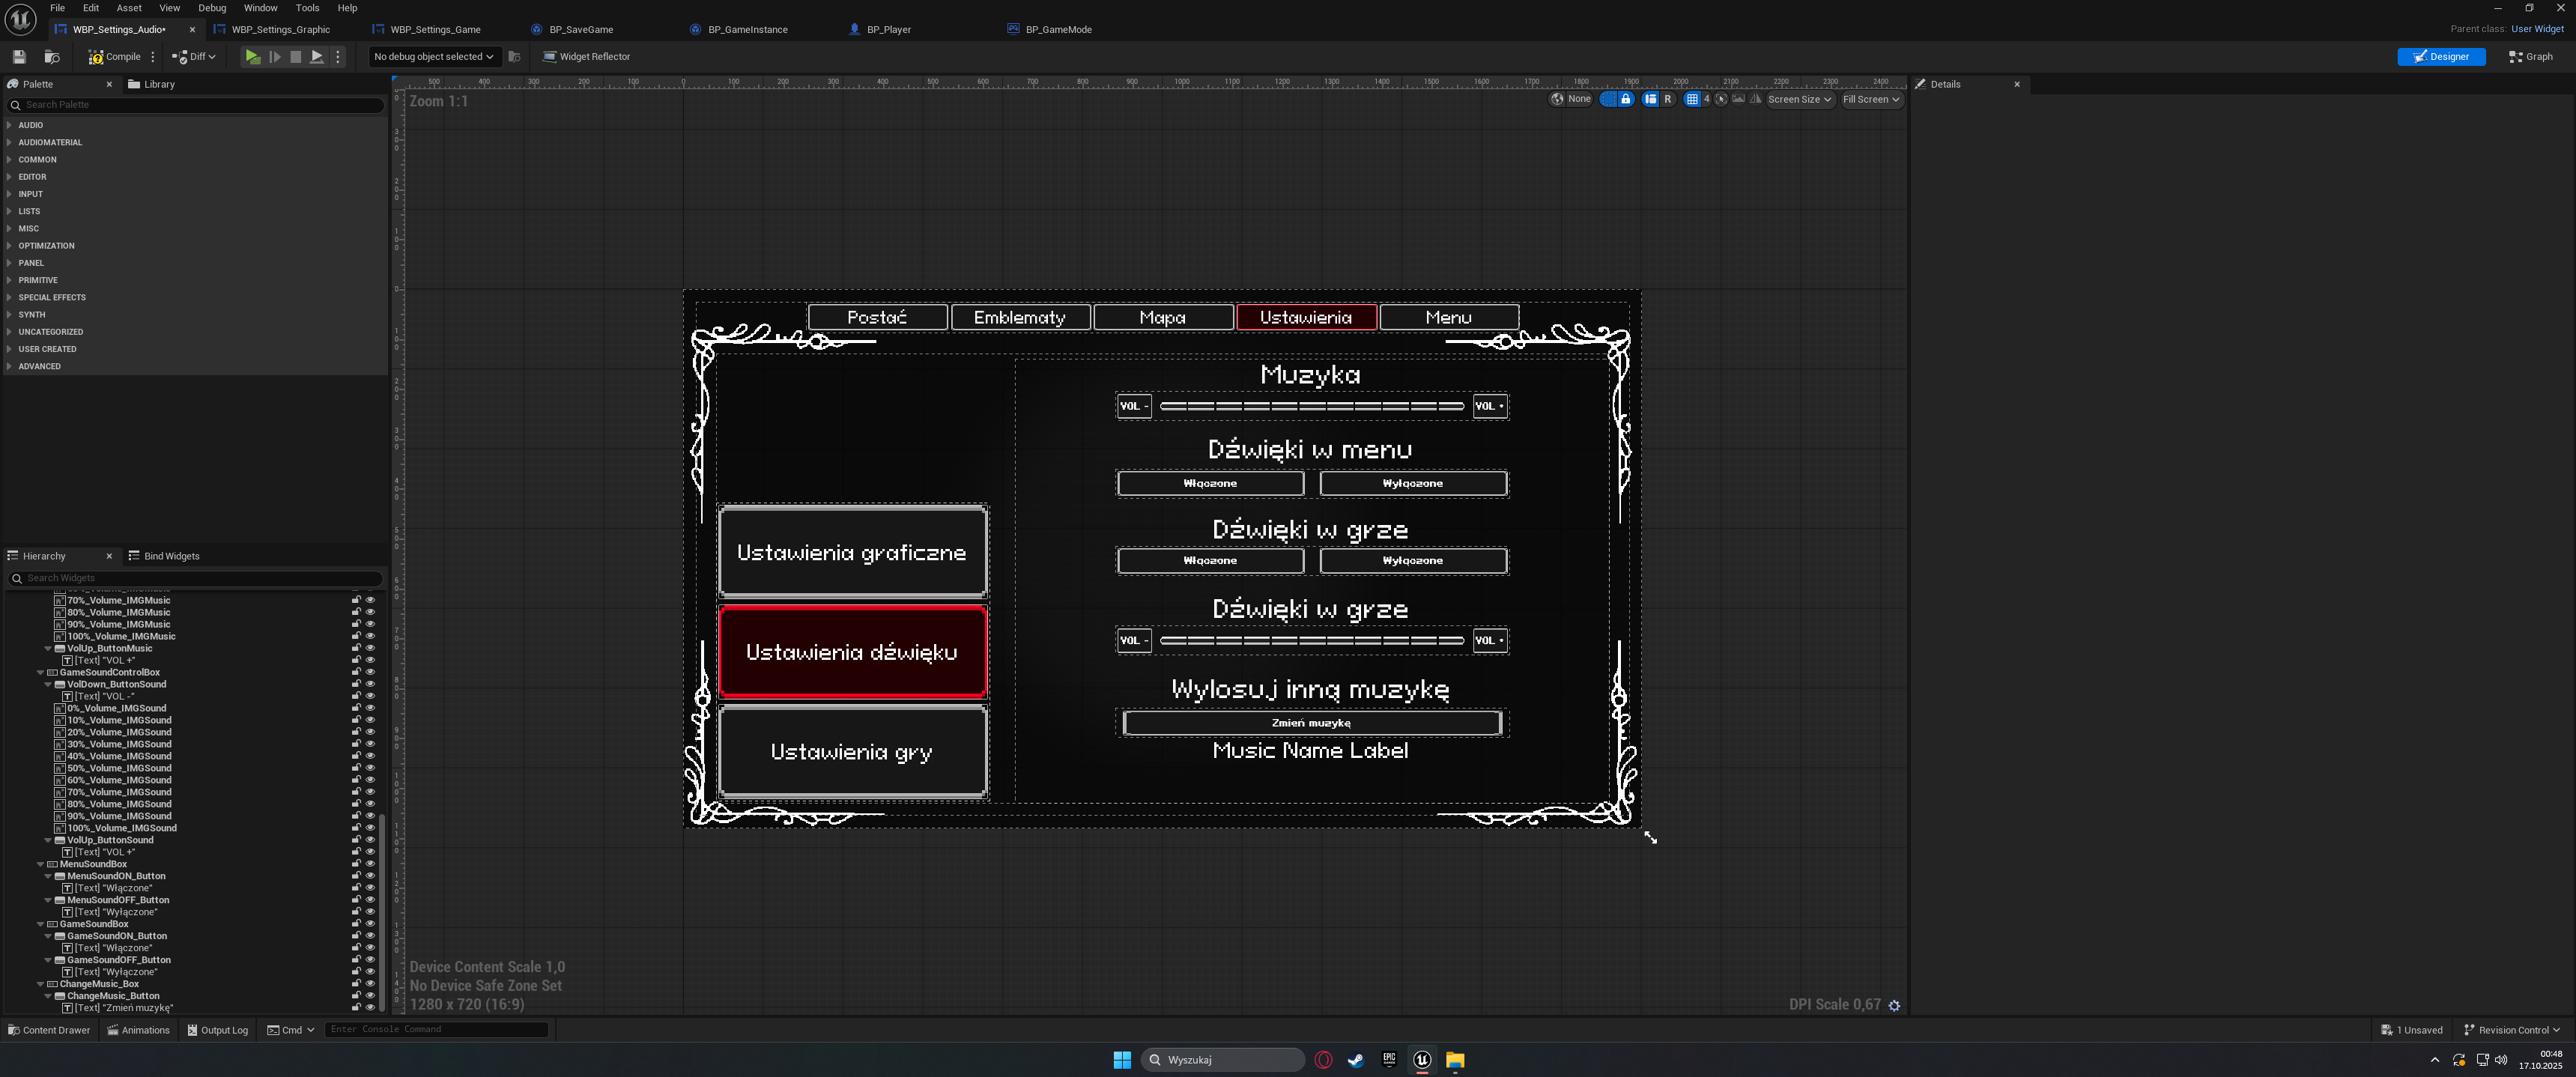
Task: Save the current widget blueprint
Action: point(19,57)
